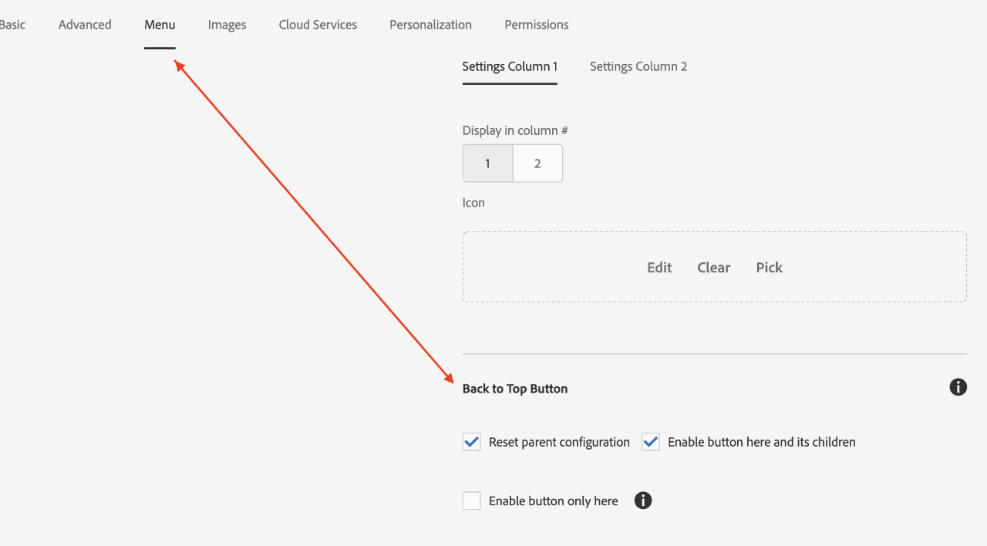Select the Settings Column 1 tab
Image resolution: width=987 pixels, height=546 pixels.
tap(510, 66)
